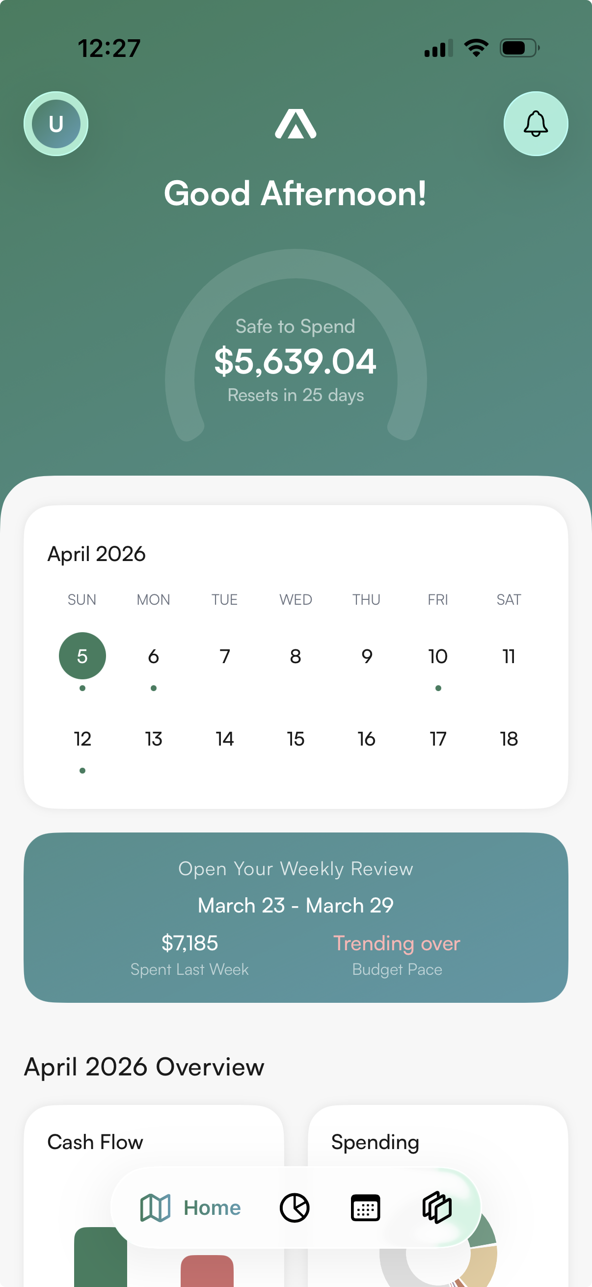Tap the app logo at top
Image resolution: width=592 pixels, height=1287 pixels.
[295, 124]
